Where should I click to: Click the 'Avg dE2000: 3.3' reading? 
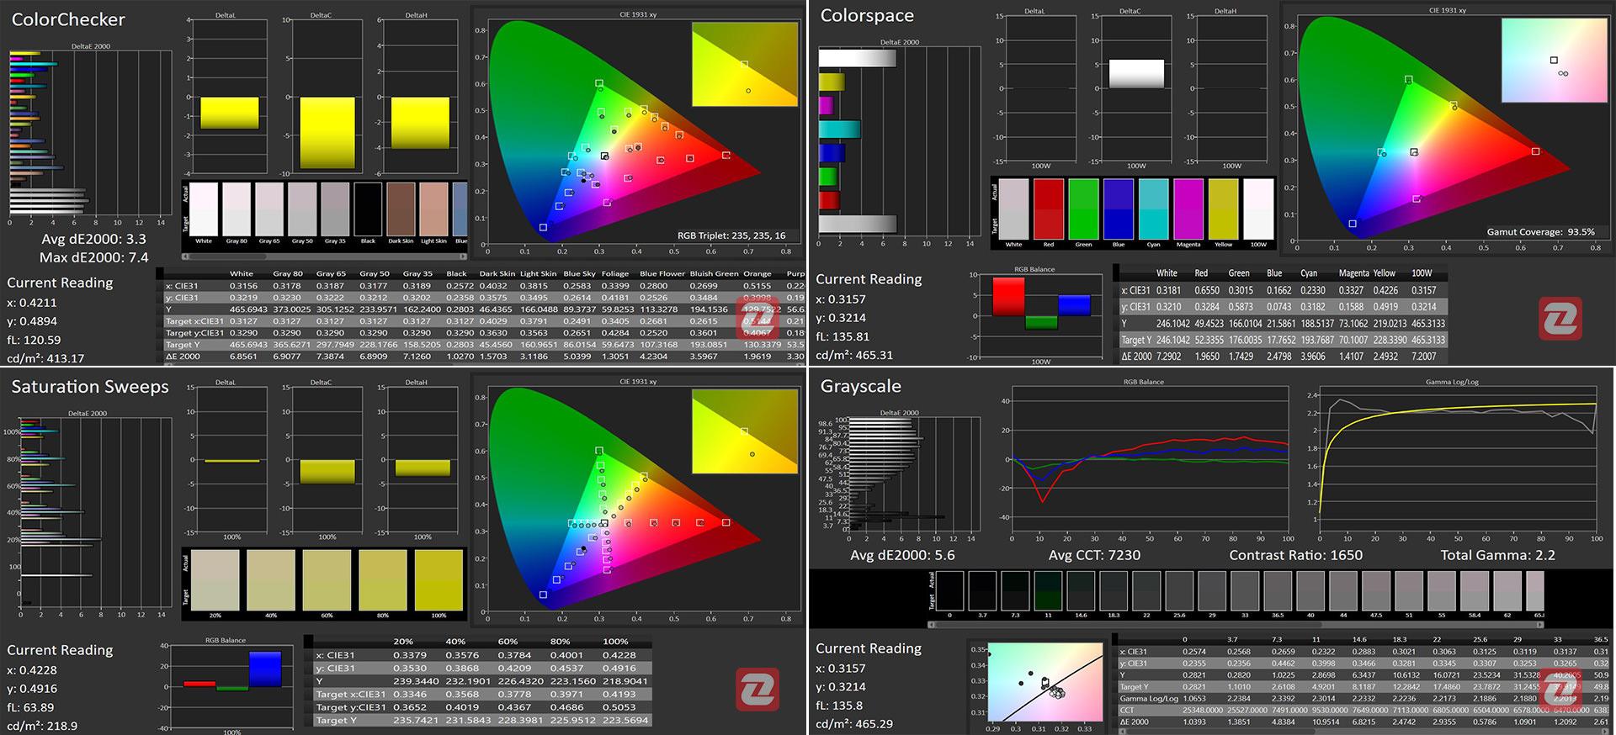tap(94, 240)
